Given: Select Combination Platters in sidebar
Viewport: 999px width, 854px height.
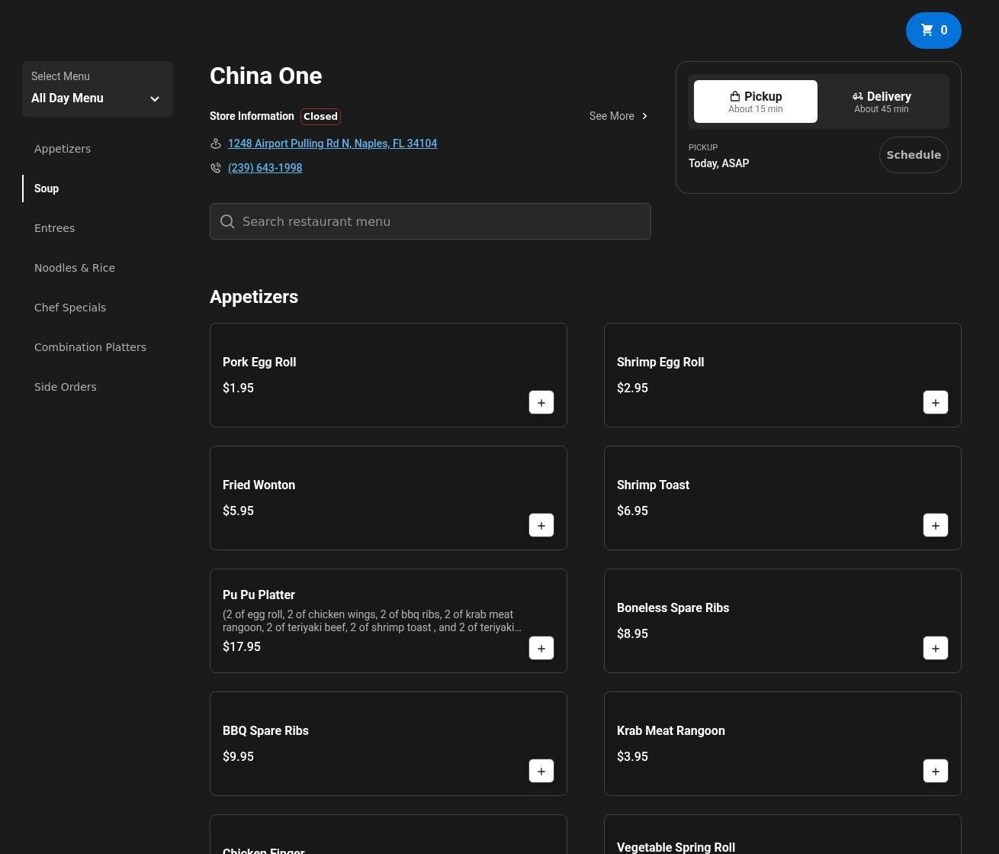Looking at the screenshot, I should coord(90,347).
